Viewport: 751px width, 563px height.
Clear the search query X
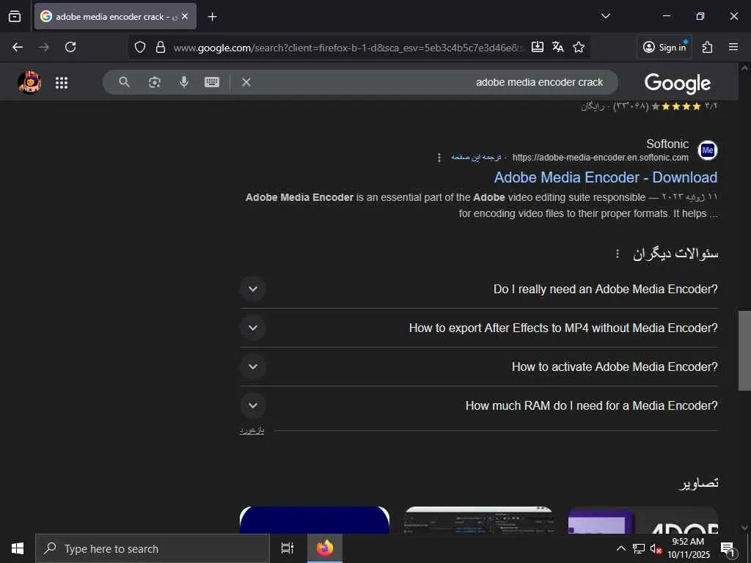pyautogui.click(x=246, y=82)
